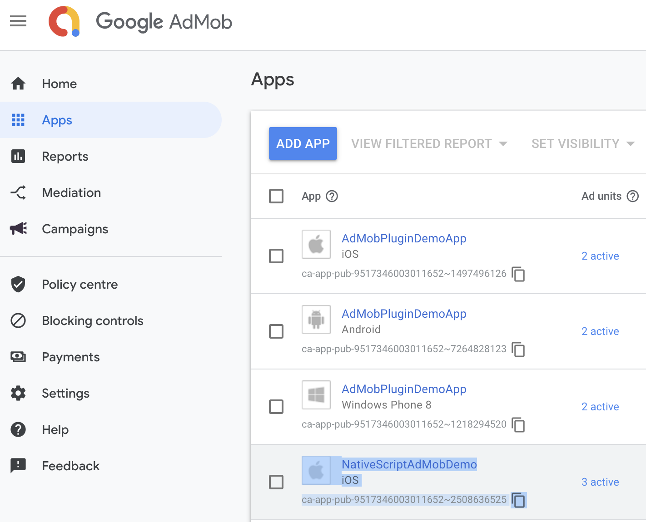Open the Ad units help tooltip icon
This screenshot has height=522, width=646.
pyautogui.click(x=633, y=196)
